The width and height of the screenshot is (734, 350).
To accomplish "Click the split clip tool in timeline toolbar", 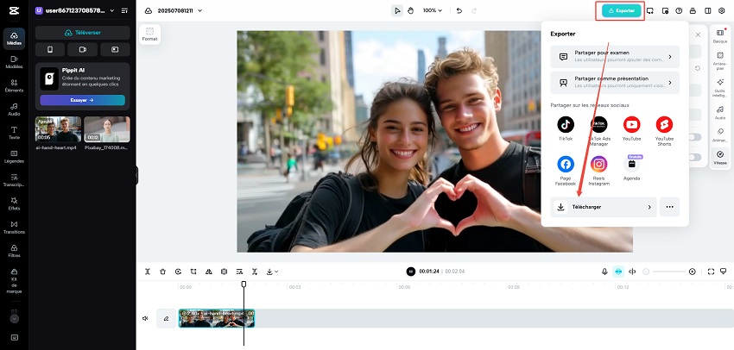I will point(148,272).
